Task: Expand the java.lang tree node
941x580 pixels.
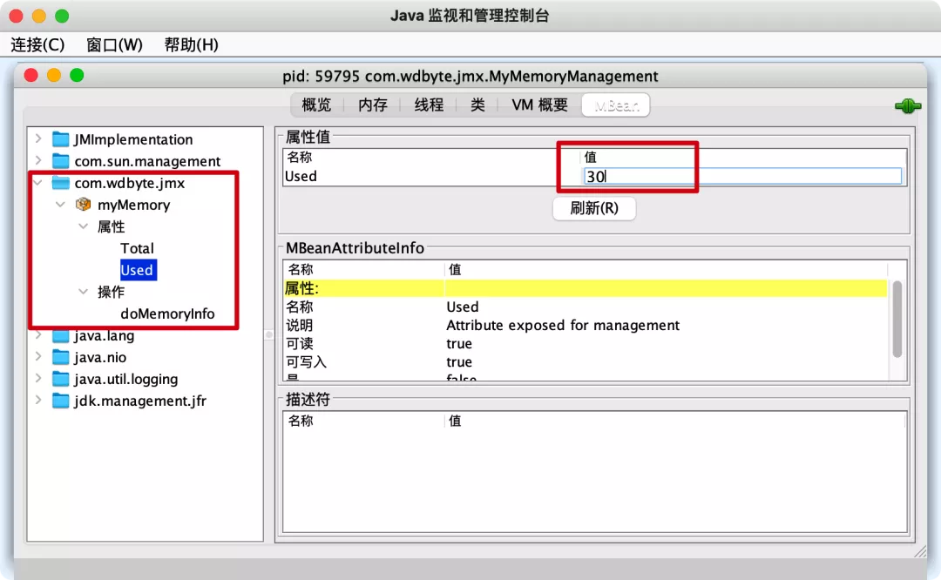Action: coord(38,334)
